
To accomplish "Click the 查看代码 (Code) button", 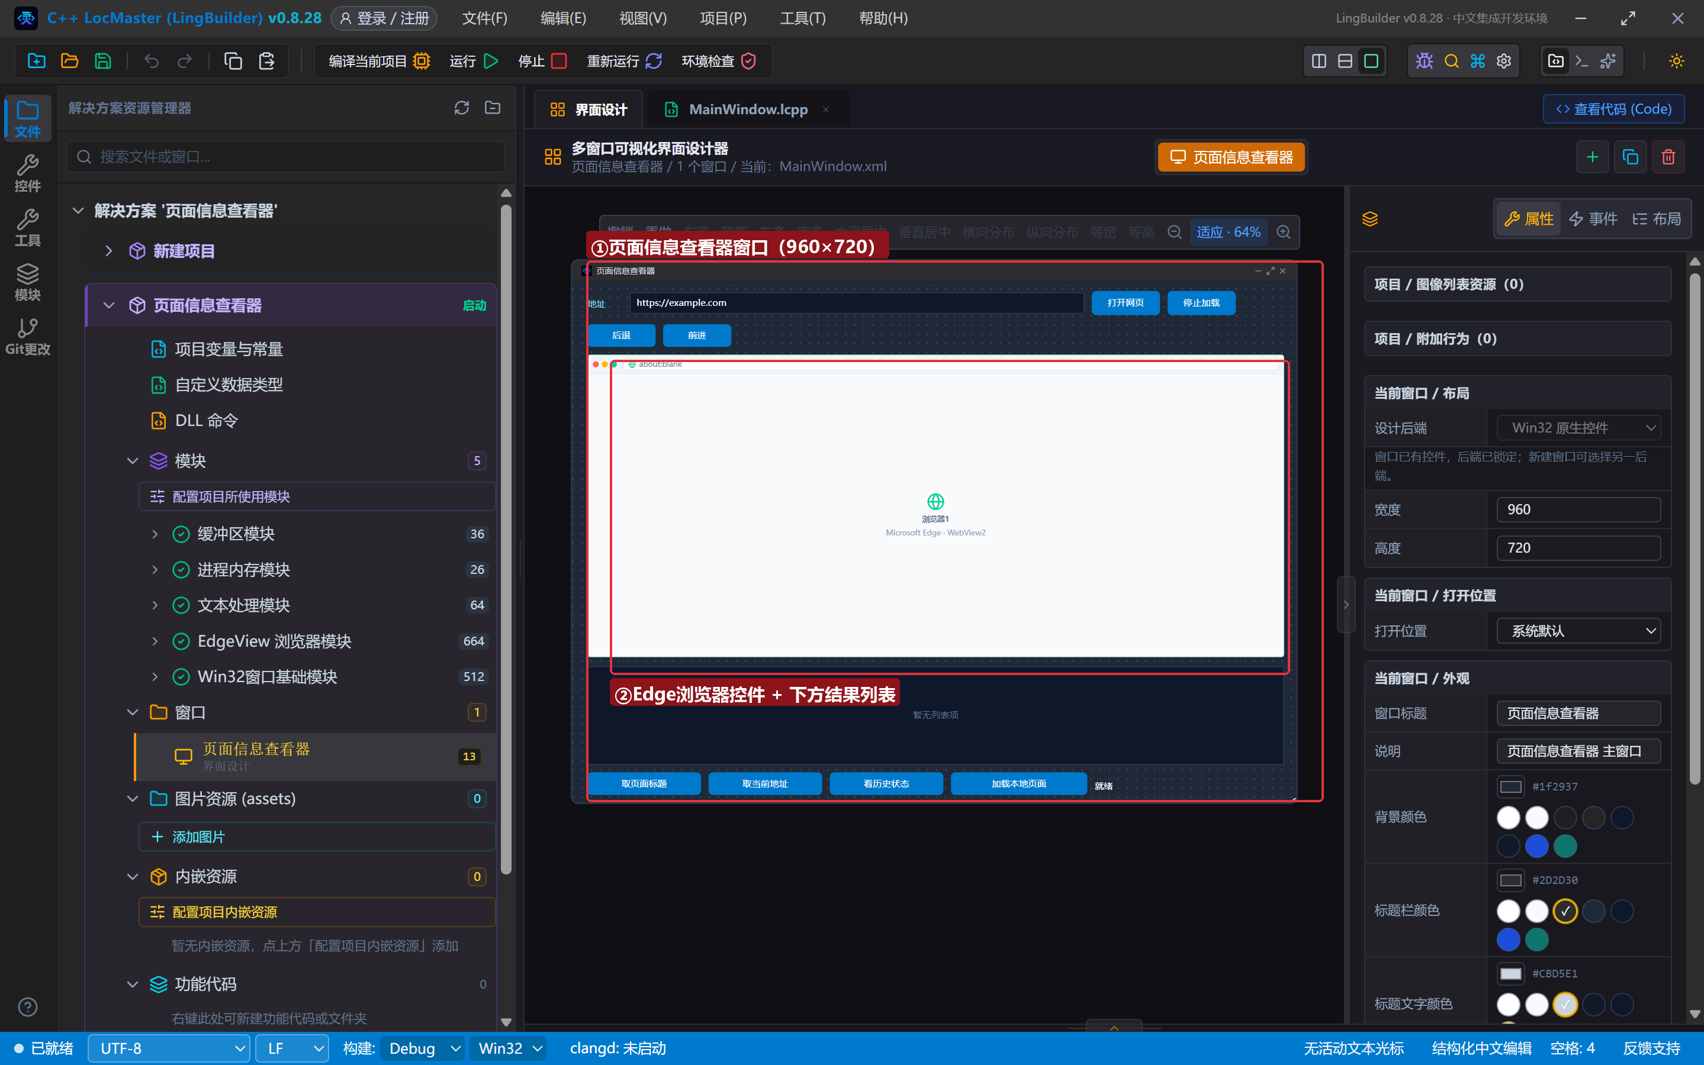I will [x=1613, y=109].
